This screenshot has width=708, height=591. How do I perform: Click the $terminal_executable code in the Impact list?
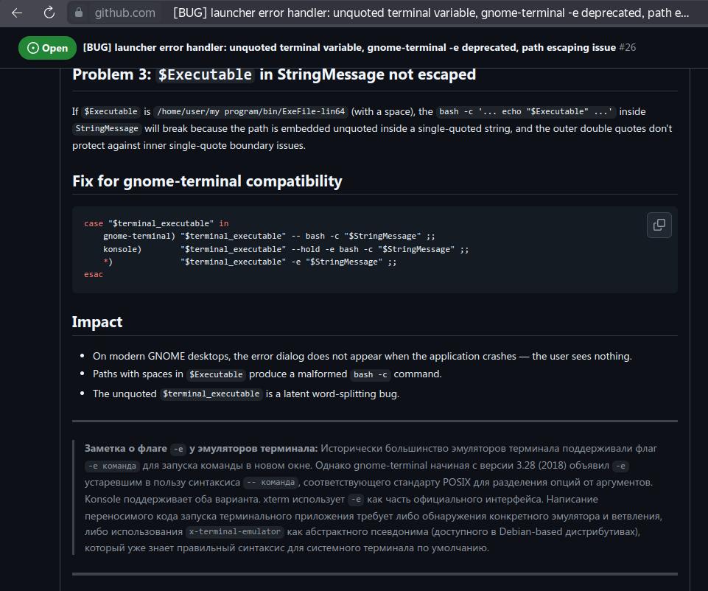click(211, 394)
